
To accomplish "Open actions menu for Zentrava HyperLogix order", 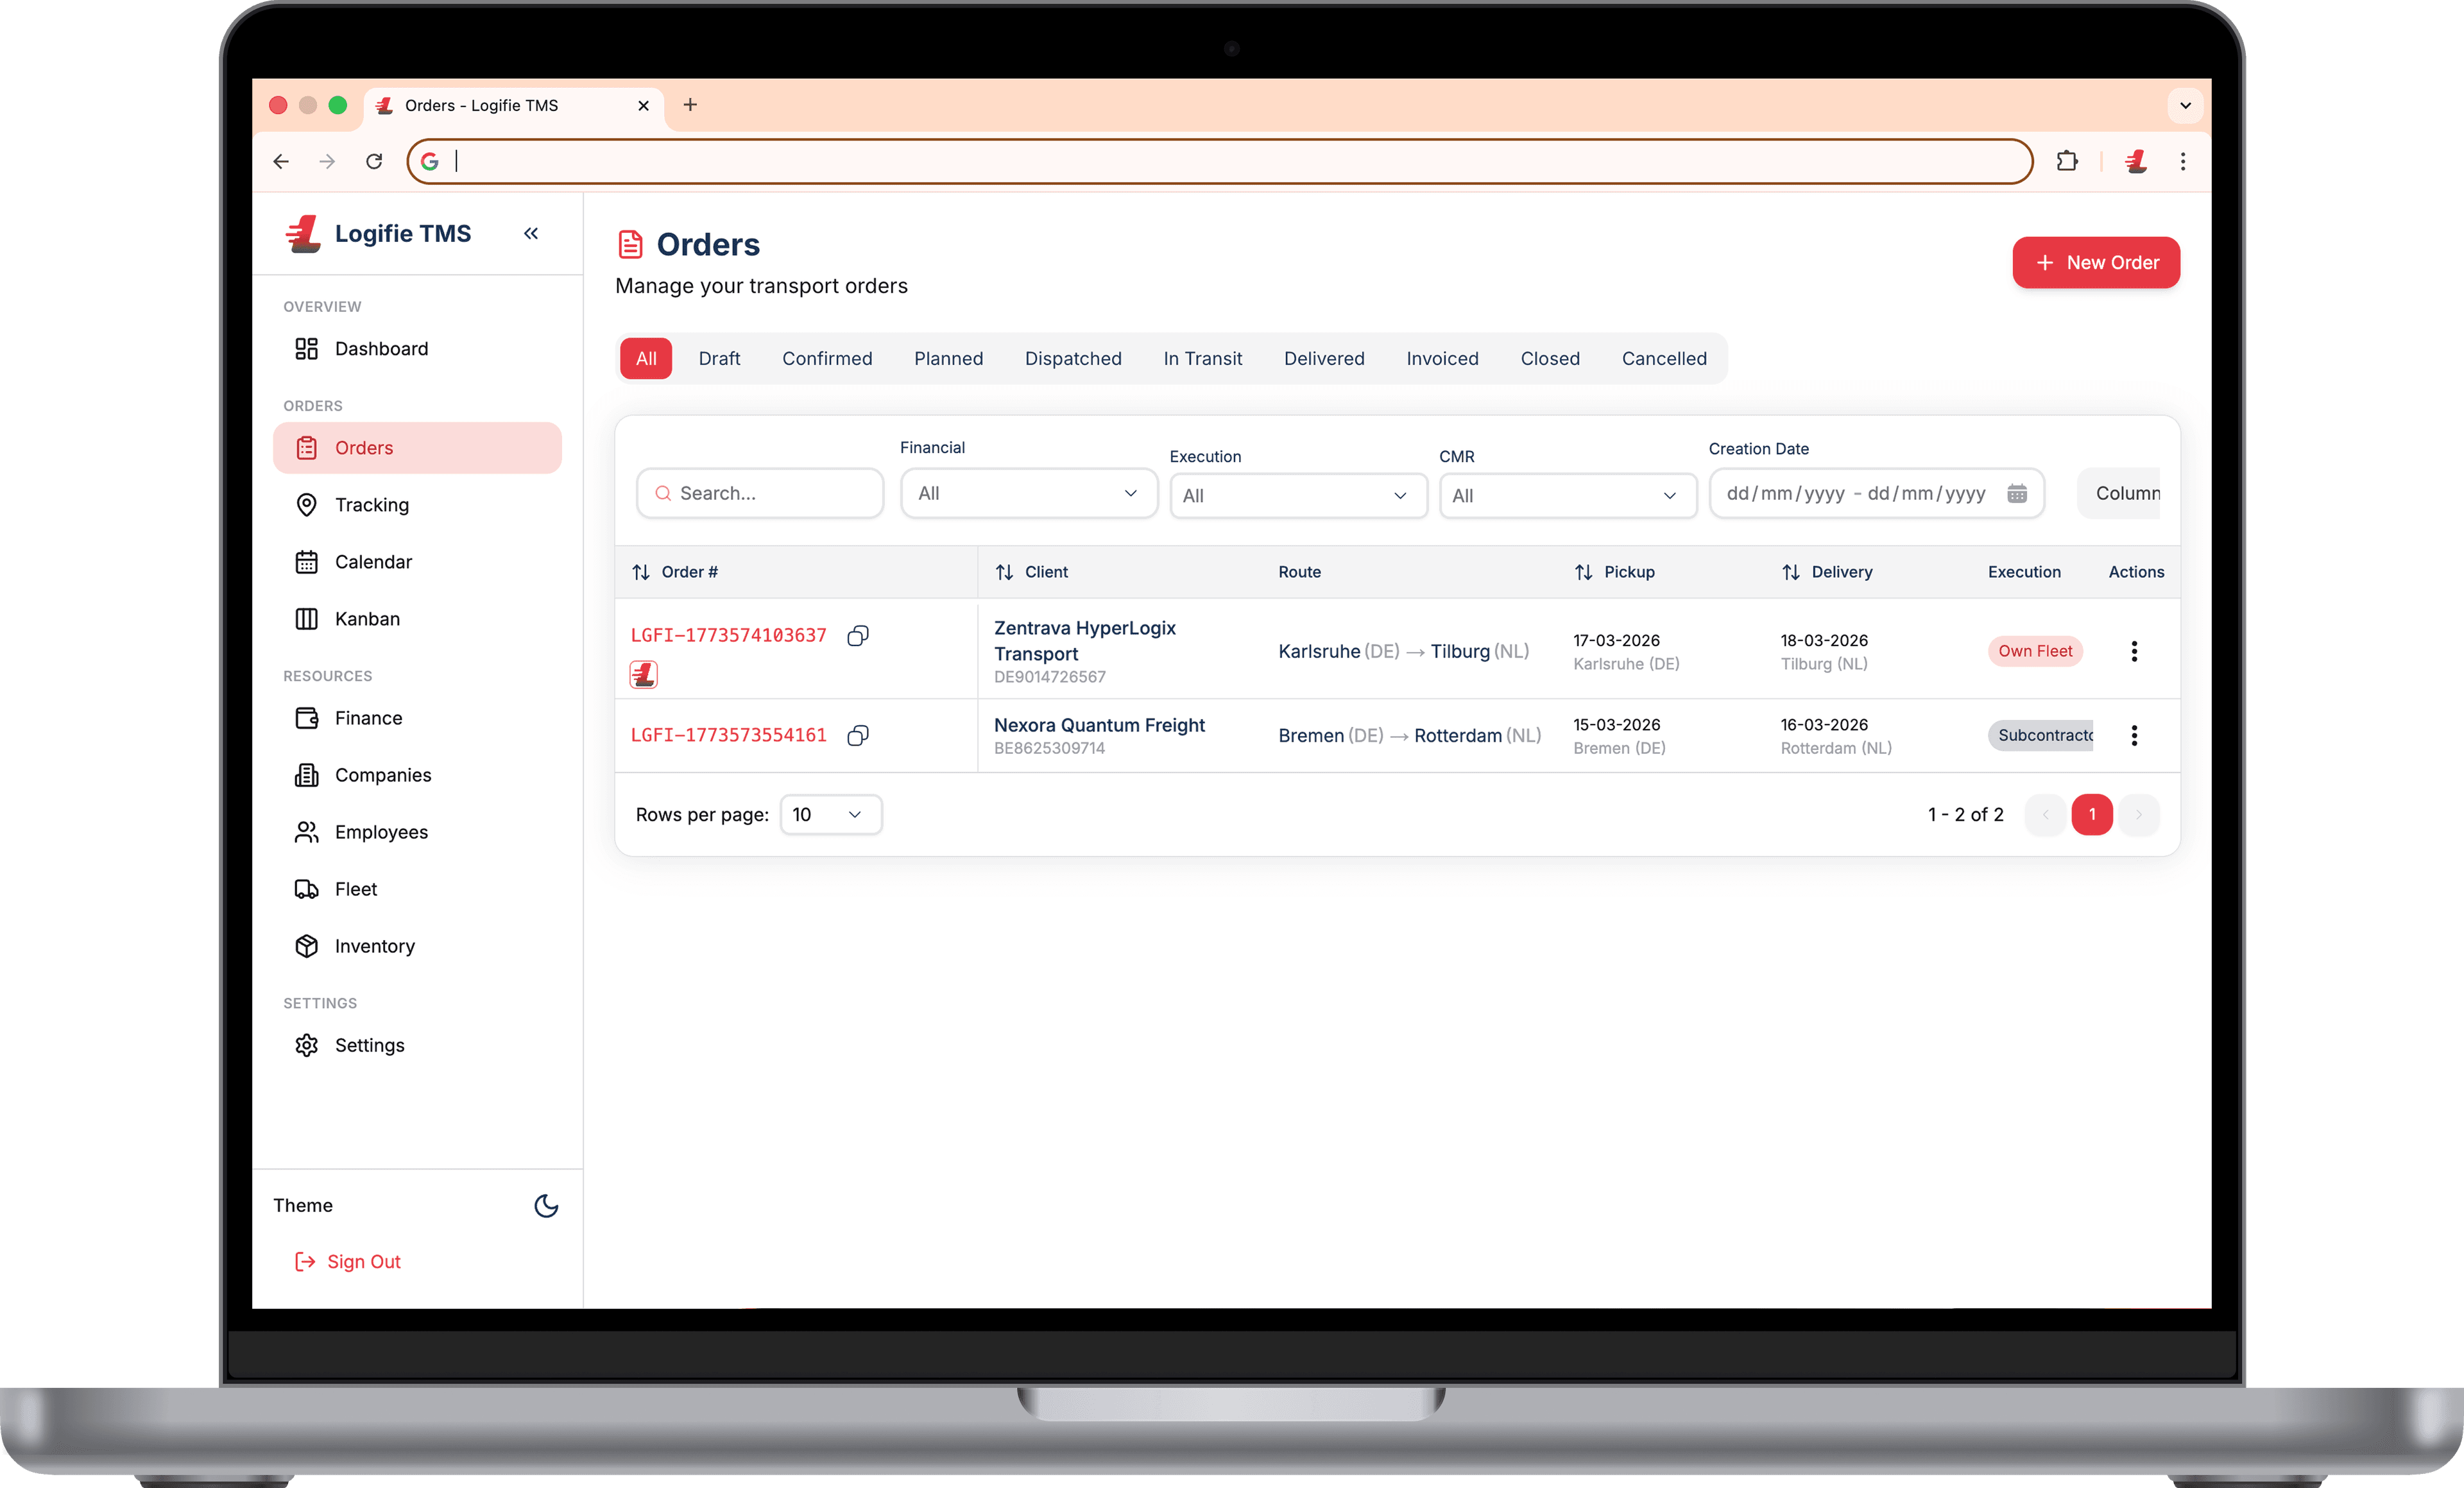I will coord(2134,651).
